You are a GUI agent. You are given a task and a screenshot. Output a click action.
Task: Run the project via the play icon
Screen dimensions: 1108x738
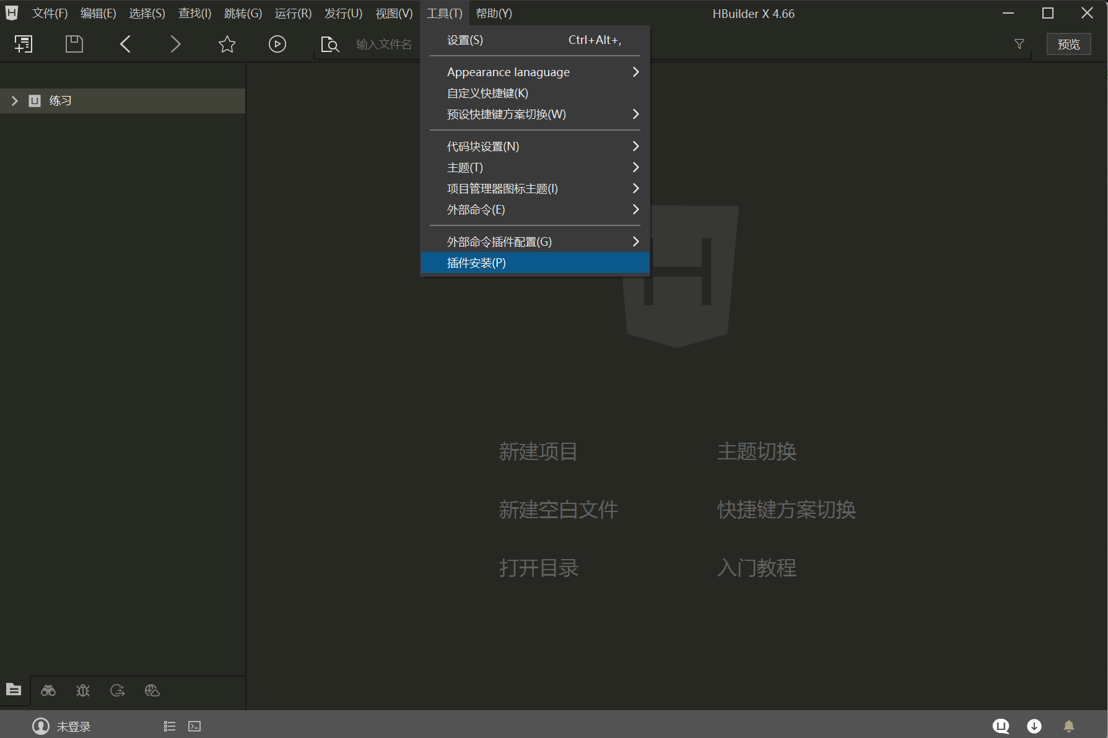point(277,44)
